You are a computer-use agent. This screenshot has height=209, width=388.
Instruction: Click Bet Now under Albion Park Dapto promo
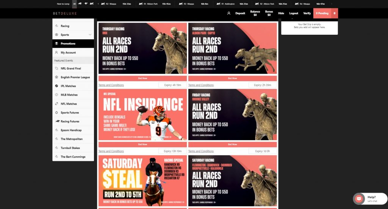pyautogui.click(x=232, y=78)
